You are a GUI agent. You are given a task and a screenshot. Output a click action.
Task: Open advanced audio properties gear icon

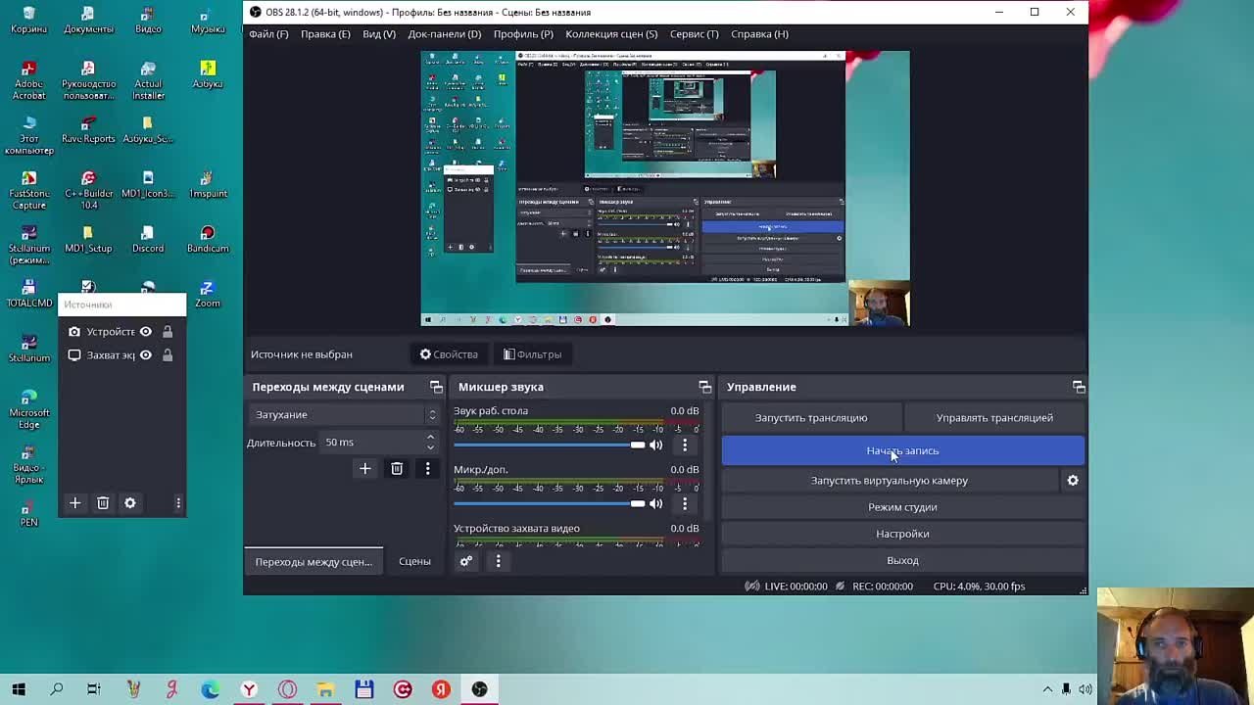coord(466,561)
